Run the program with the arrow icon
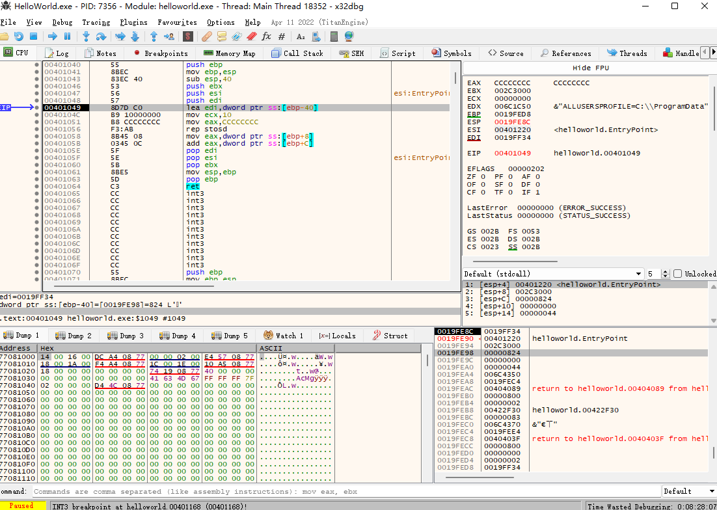The width and height of the screenshot is (717, 510). [x=53, y=36]
